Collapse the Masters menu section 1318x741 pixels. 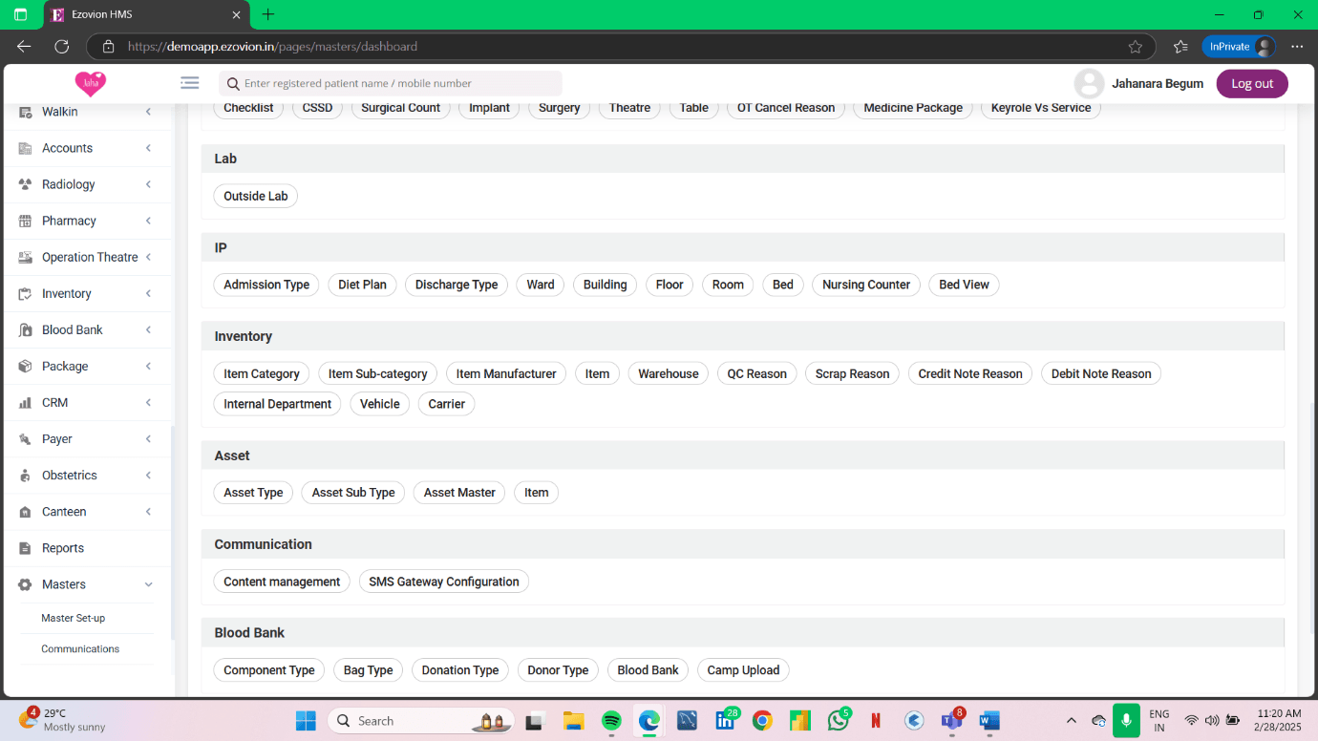(148, 584)
